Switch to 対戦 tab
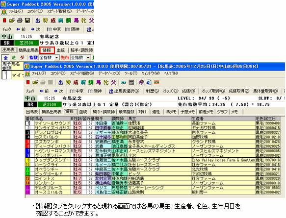This screenshot has width=286, height=218. tap(142, 112)
